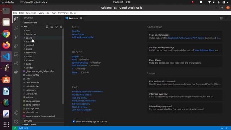Collapse all folders in explorer
Image resolution: width=231 pixels, height=130 pixels.
tap(61, 27)
